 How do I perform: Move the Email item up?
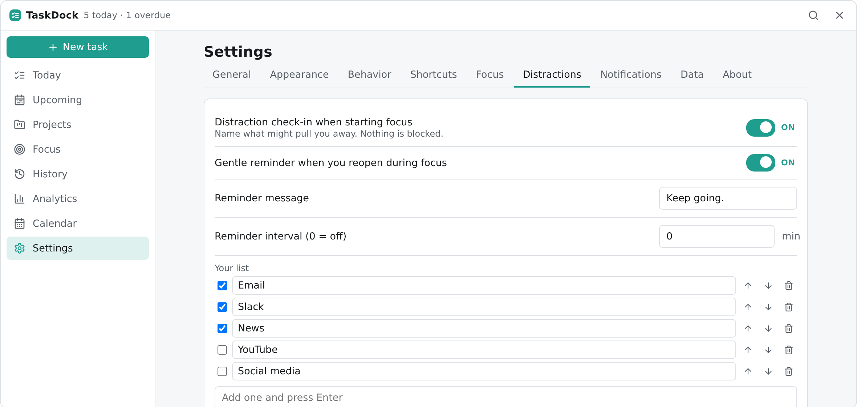(x=748, y=286)
